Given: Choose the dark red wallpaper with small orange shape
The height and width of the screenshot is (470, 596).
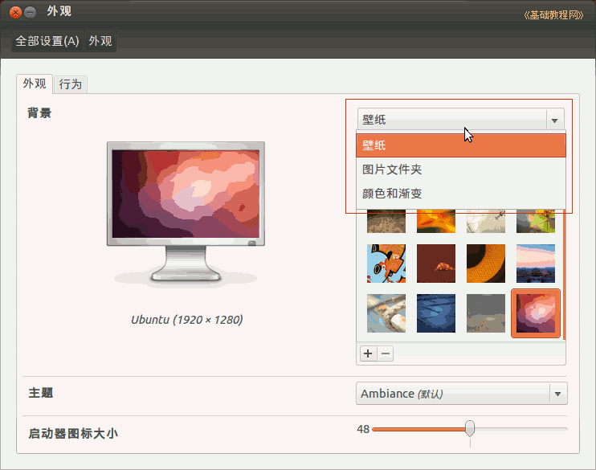Looking at the screenshot, I should click(x=436, y=264).
